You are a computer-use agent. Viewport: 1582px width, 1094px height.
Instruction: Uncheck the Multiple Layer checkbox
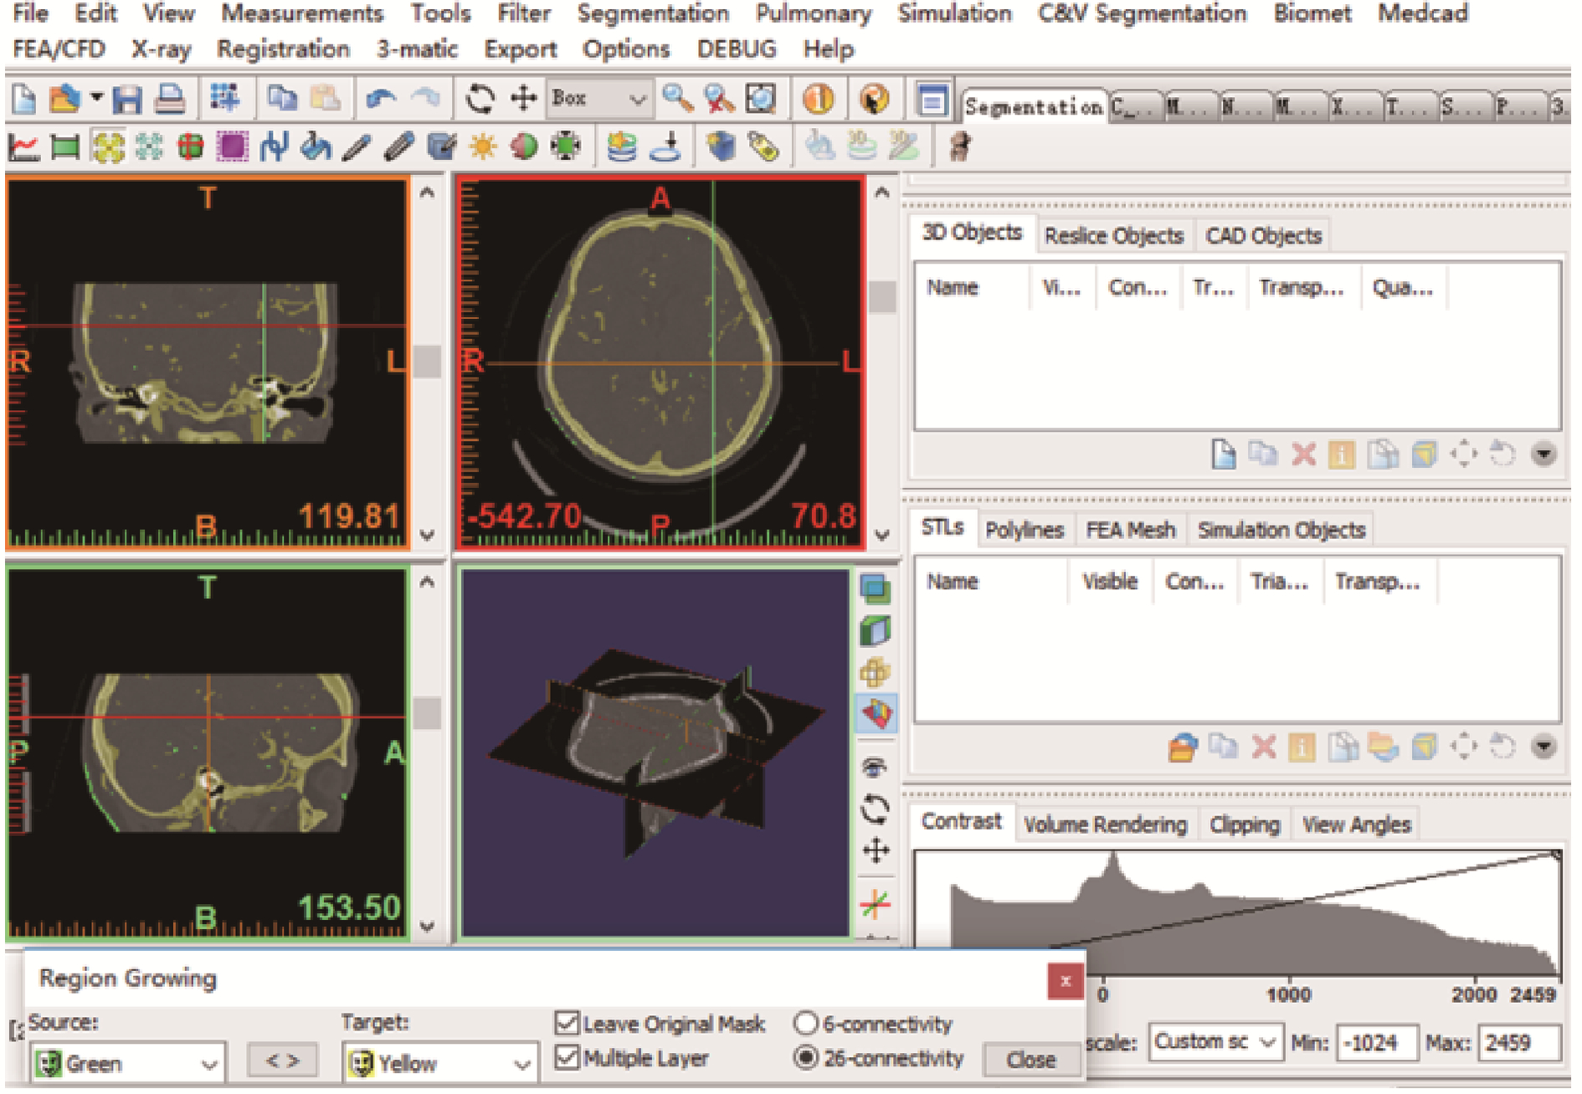click(568, 1058)
